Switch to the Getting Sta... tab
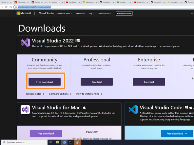Viewport: 194px width, 145px height. pyautogui.click(x=38, y=2)
